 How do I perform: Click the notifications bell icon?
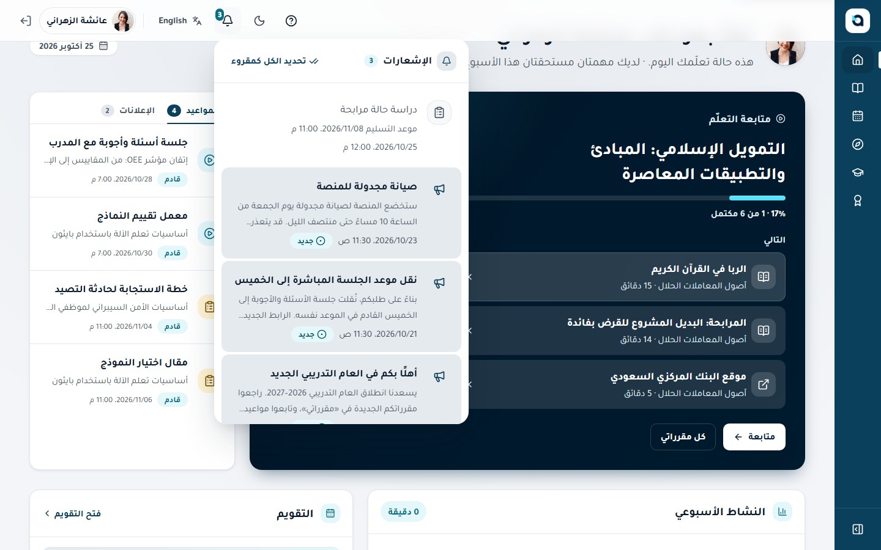click(227, 21)
